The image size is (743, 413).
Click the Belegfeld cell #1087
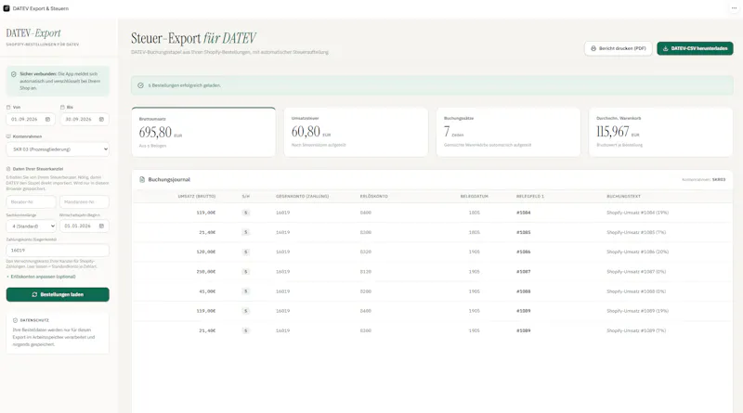(524, 271)
